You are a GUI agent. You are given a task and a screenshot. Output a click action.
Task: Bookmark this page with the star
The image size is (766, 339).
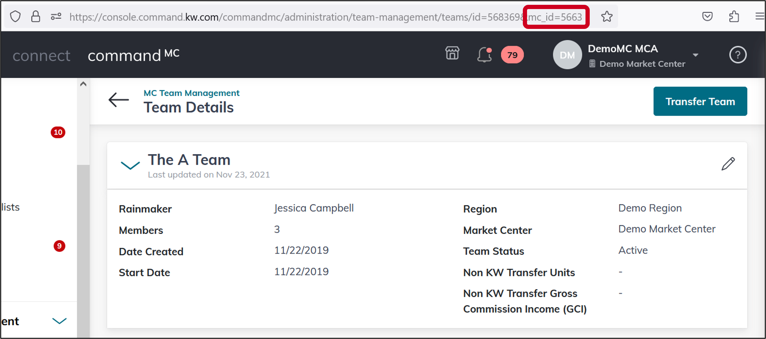coord(607,17)
